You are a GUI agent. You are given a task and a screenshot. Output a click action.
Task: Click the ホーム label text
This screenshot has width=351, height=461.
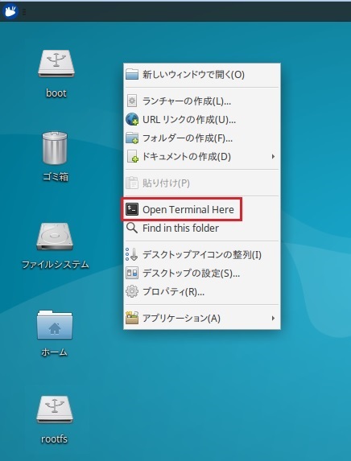[55, 352]
